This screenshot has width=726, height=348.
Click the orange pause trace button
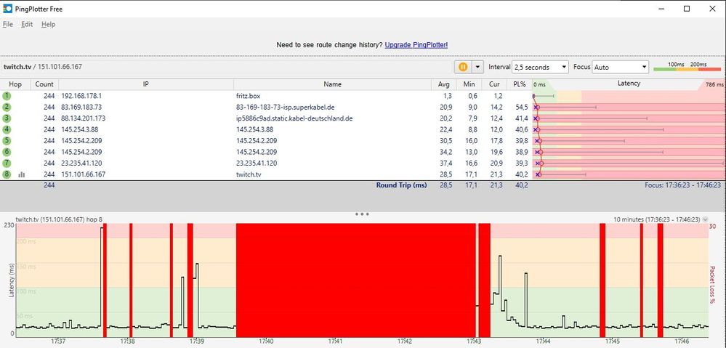point(463,67)
